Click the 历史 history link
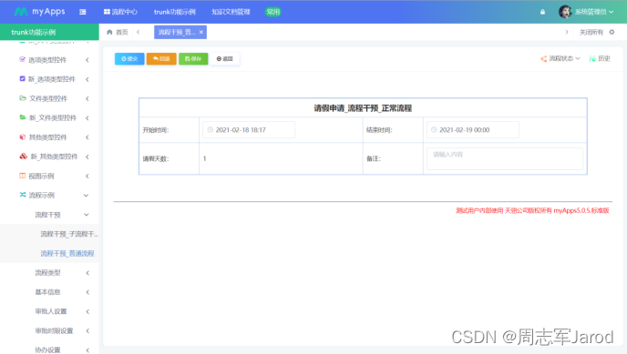The image size is (627, 354). (600, 58)
